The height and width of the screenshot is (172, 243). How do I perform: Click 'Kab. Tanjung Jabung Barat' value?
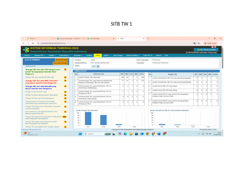(100, 63)
